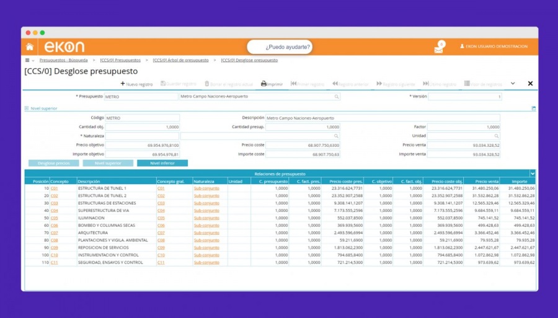
Task: Click the ¿Puedo ayudarte? help search box
Action: [280, 47]
